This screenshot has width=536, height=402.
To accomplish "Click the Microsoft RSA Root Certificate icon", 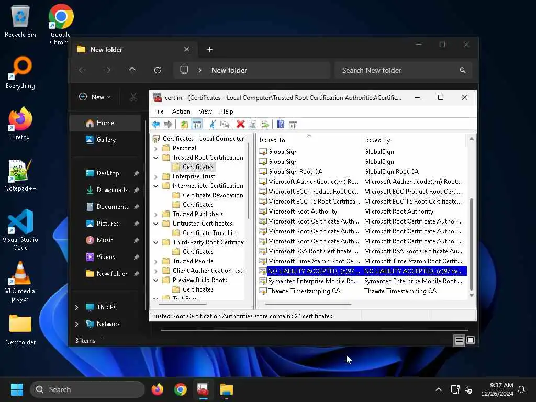I will [x=263, y=251].
